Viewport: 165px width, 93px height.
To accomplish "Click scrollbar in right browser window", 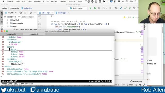I will point(162,30).
